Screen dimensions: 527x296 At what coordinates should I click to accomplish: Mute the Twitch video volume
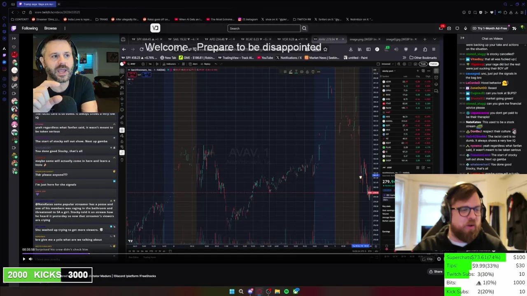click(x=30, y=259)
